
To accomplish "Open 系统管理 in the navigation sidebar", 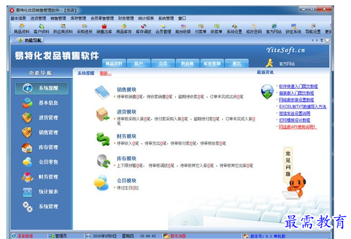I will 41,206.
